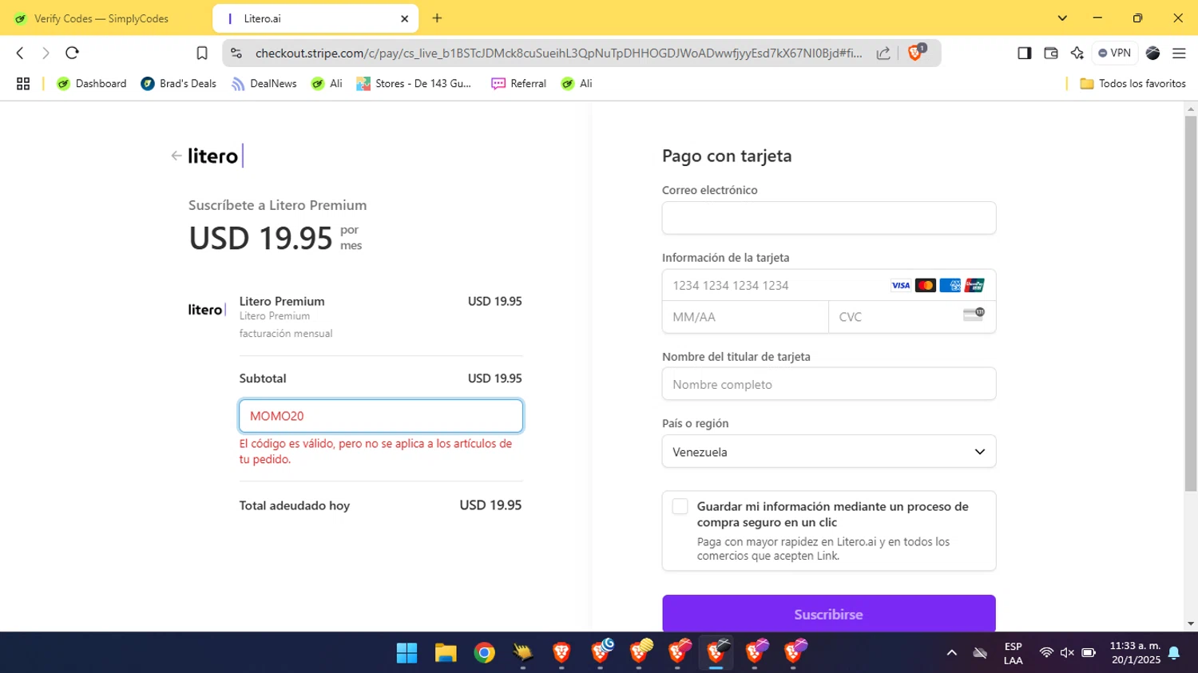The height and width of the screenshot is (673, 1198).
Task: Click the VPN button in toolbar
Action: [x=1114, y=53]
